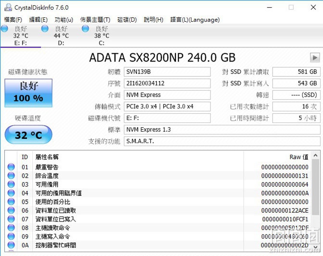This screenshot has height=256, width=323.
Task: Click status circle of attribute 02 綜合溫度
Action: [11, 175]
